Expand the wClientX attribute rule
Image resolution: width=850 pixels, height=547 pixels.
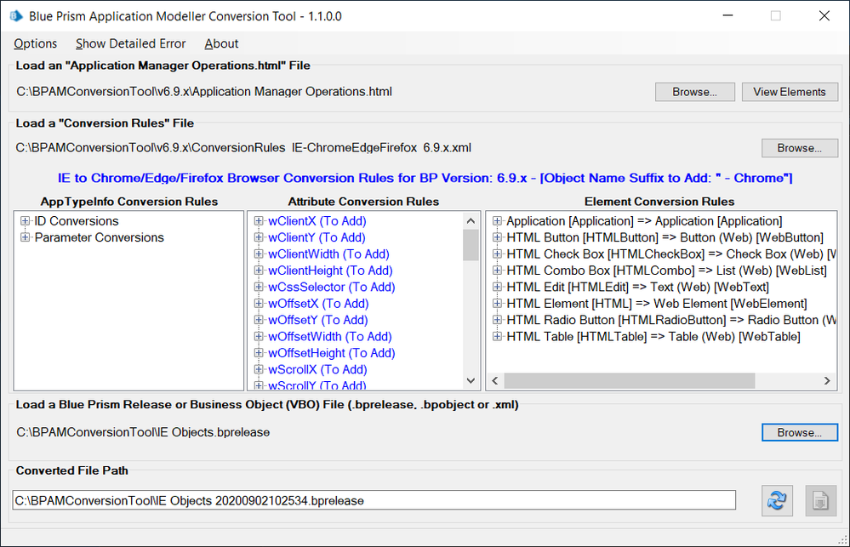pyautogui.click(x=259, y=221)
